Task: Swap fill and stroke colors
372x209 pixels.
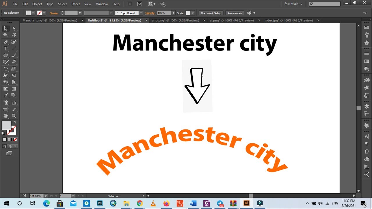Action: (x=15, y=122)
